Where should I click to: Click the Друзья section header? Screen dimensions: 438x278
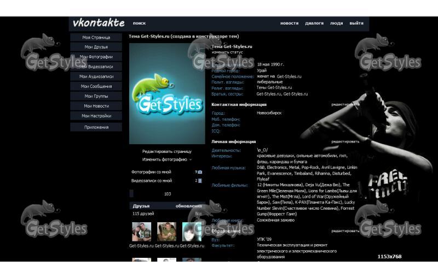141,206
